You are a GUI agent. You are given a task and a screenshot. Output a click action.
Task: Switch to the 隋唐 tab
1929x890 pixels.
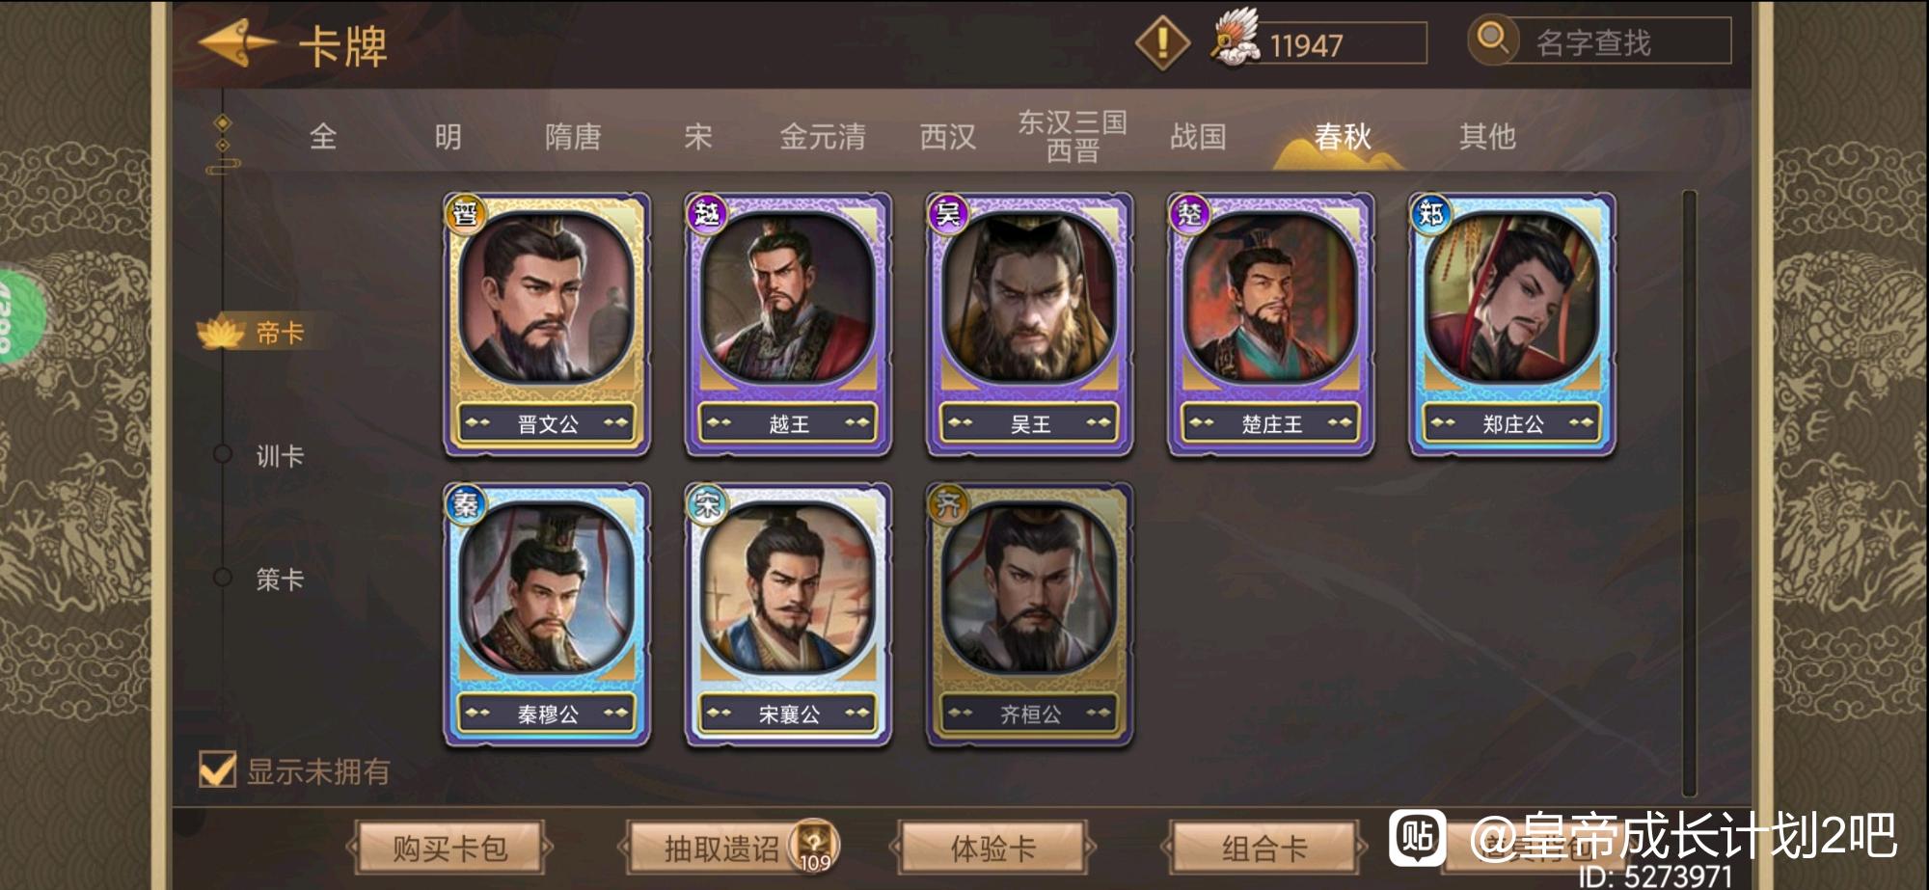coord(573,137)
